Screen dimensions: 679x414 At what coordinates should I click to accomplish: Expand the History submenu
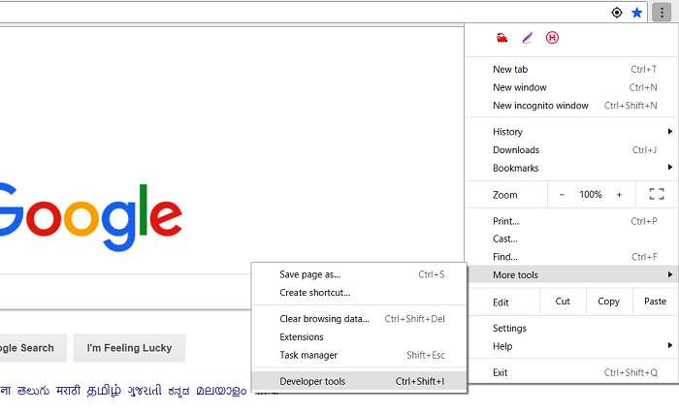[572, 132]
